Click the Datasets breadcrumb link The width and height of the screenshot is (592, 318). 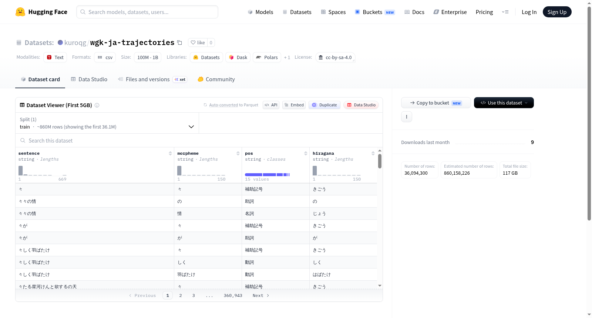point(39,42)
